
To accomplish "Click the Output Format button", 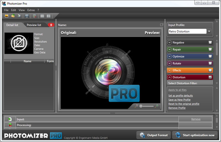I will [154, 135].
